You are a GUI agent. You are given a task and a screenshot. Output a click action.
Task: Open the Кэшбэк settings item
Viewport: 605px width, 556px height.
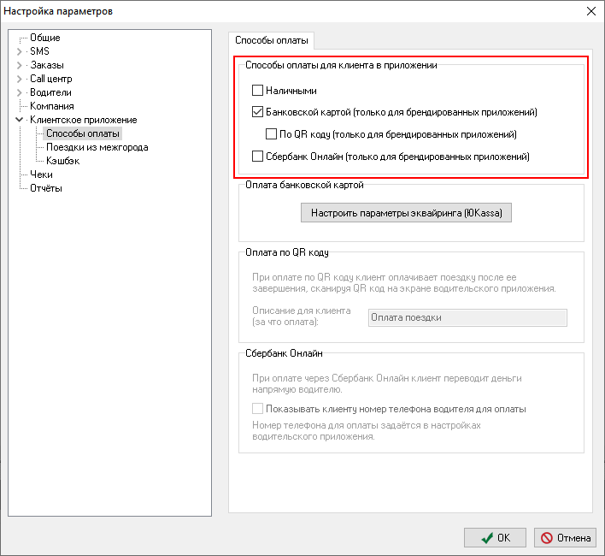point(62,161)
